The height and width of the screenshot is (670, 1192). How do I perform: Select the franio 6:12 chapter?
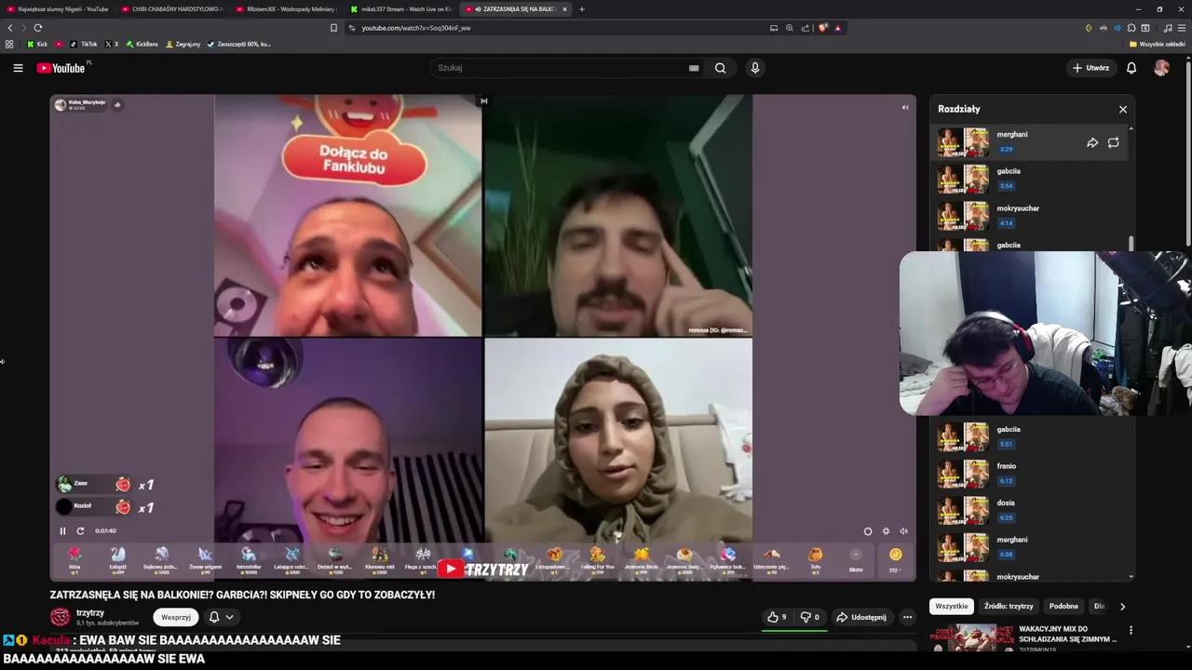point(1031,474)
